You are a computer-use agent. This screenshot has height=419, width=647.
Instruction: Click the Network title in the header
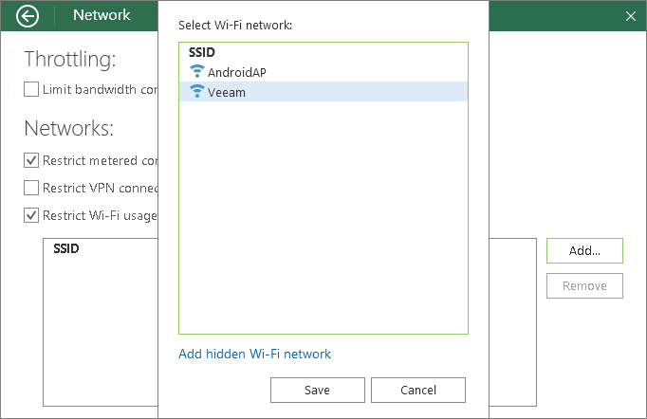[x=102, y=15]
